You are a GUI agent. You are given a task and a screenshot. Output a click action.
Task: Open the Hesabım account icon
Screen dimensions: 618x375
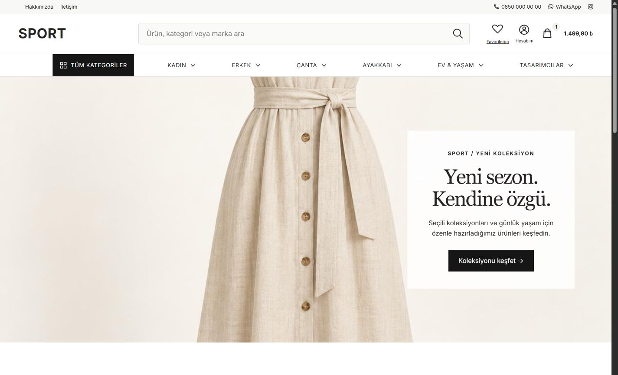[x=524, y=29]
